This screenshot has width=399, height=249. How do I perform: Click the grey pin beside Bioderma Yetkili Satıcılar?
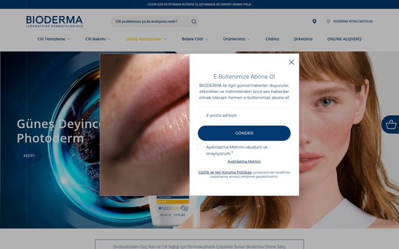(328, 22)
